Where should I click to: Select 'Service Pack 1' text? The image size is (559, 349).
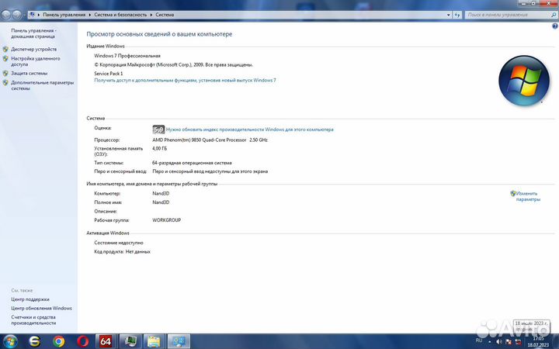pyautogui.click(x=109, y=74)
